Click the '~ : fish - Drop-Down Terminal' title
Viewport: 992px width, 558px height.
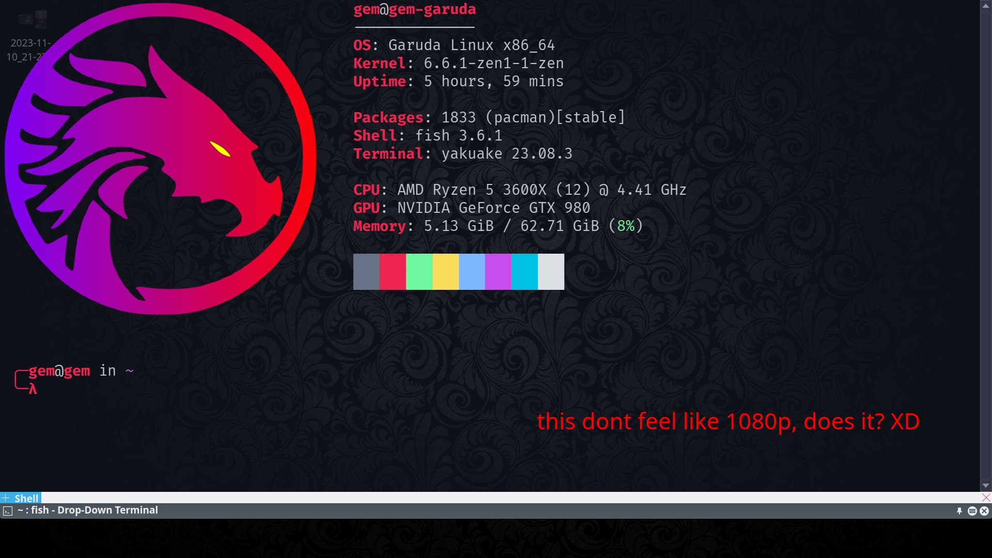tap(88, 510)
